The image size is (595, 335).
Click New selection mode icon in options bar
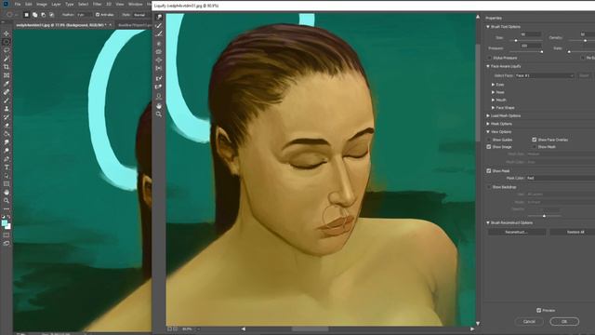coord(27,15)
